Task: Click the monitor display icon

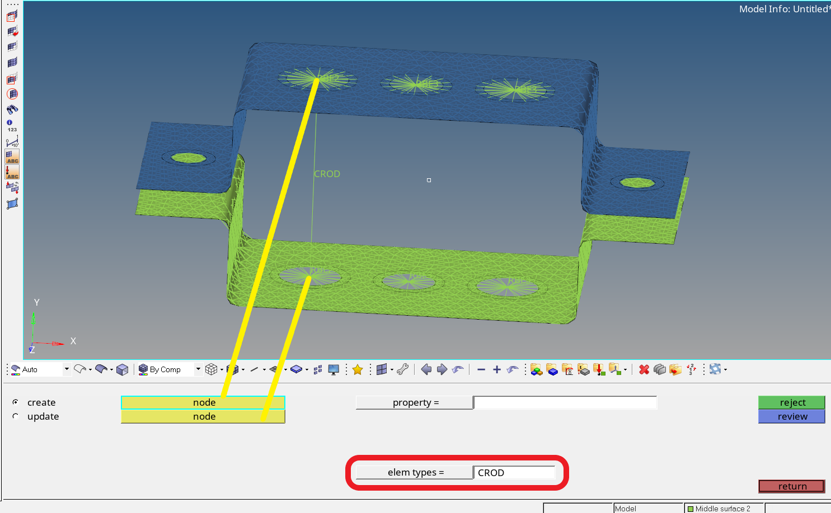Action: pos(334,369)
